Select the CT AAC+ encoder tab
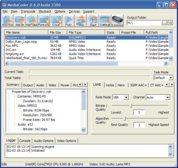Screen dimensions: 178x168 (x=157, y=85)
